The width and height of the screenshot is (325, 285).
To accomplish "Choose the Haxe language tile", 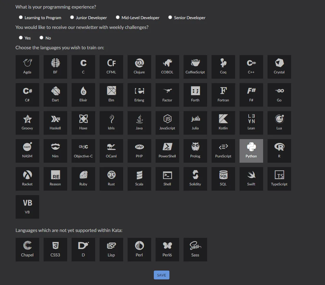I will click(x=83, y=123).
